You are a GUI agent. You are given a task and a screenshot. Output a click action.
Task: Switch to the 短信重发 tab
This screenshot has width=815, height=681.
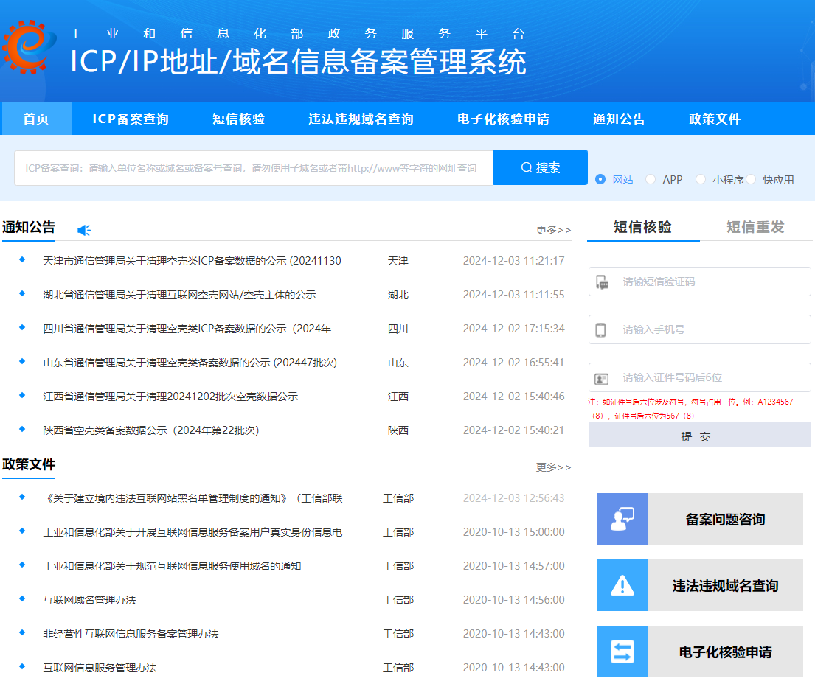coord(755,227)
